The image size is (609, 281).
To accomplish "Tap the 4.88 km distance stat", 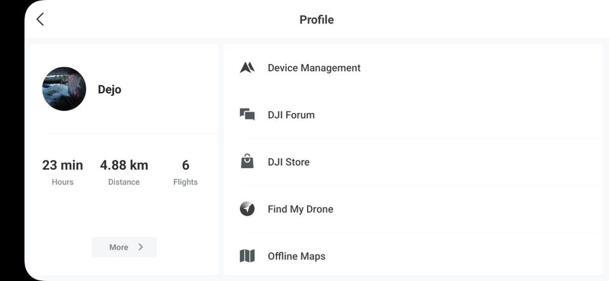I will [124, 166].
